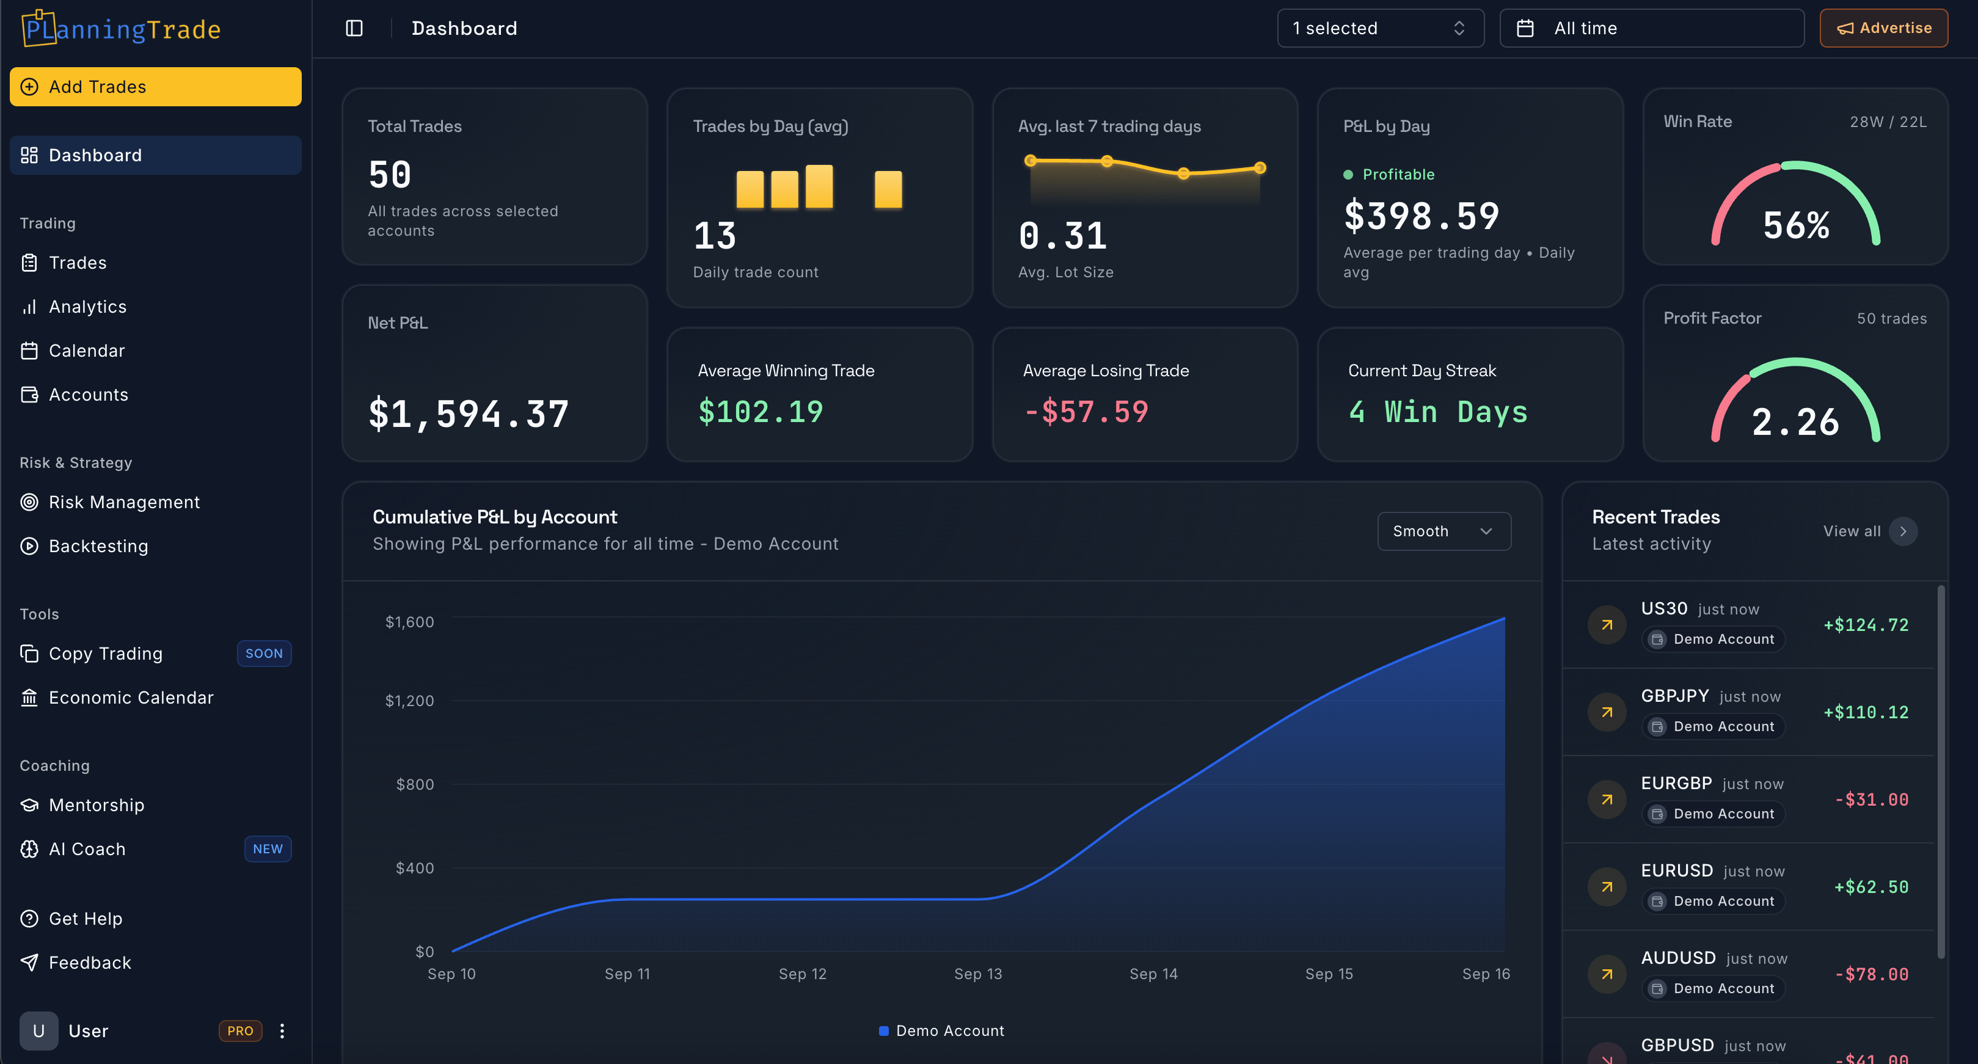Click the GBPJPY trade direction arrow icon
Viewport: 1978px width, 1064px height.
pyautogui.click(x=1607, y=712)
